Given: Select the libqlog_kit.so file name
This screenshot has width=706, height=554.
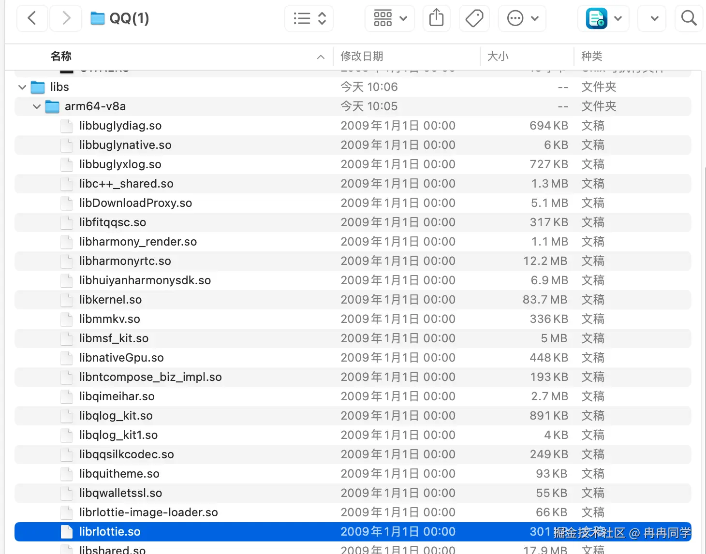Looking at the screenshot, I should tap(116, 416).
